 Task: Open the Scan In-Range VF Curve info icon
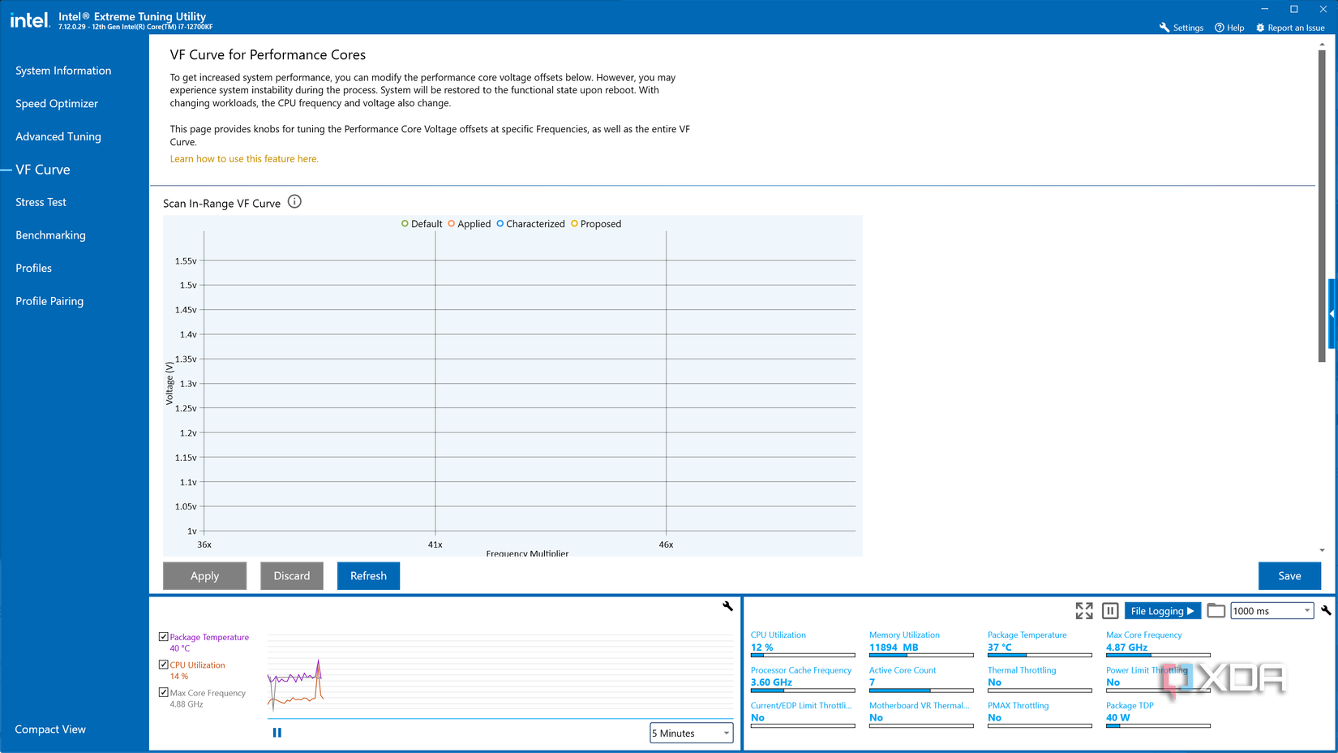coord(294,201)
